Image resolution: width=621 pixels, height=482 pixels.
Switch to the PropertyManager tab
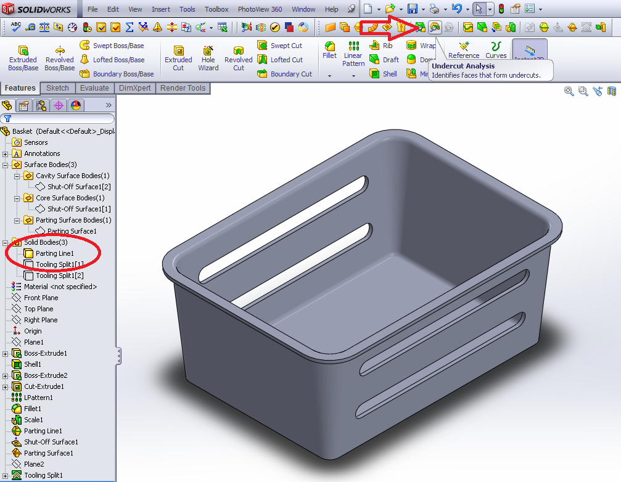(24, 105)
